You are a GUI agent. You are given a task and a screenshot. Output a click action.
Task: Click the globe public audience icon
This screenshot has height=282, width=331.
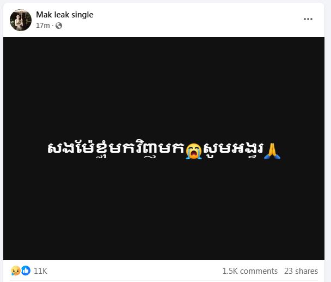click(x=59, y=26)
